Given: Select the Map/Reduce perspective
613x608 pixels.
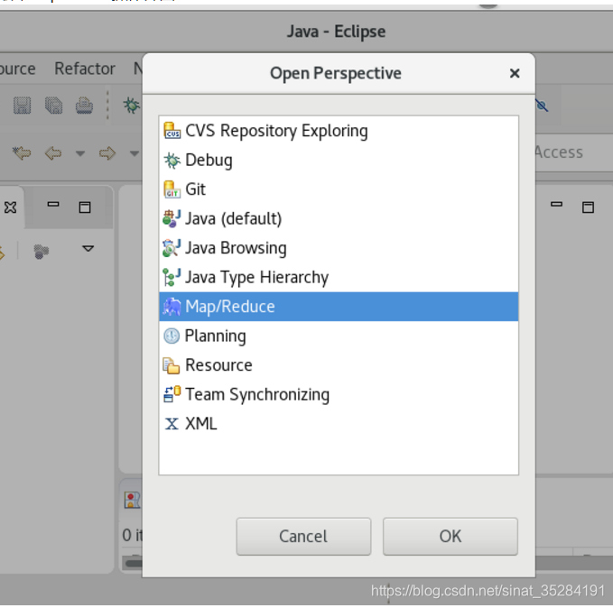Looking at the screenshot, I should [x=339, y=307].
